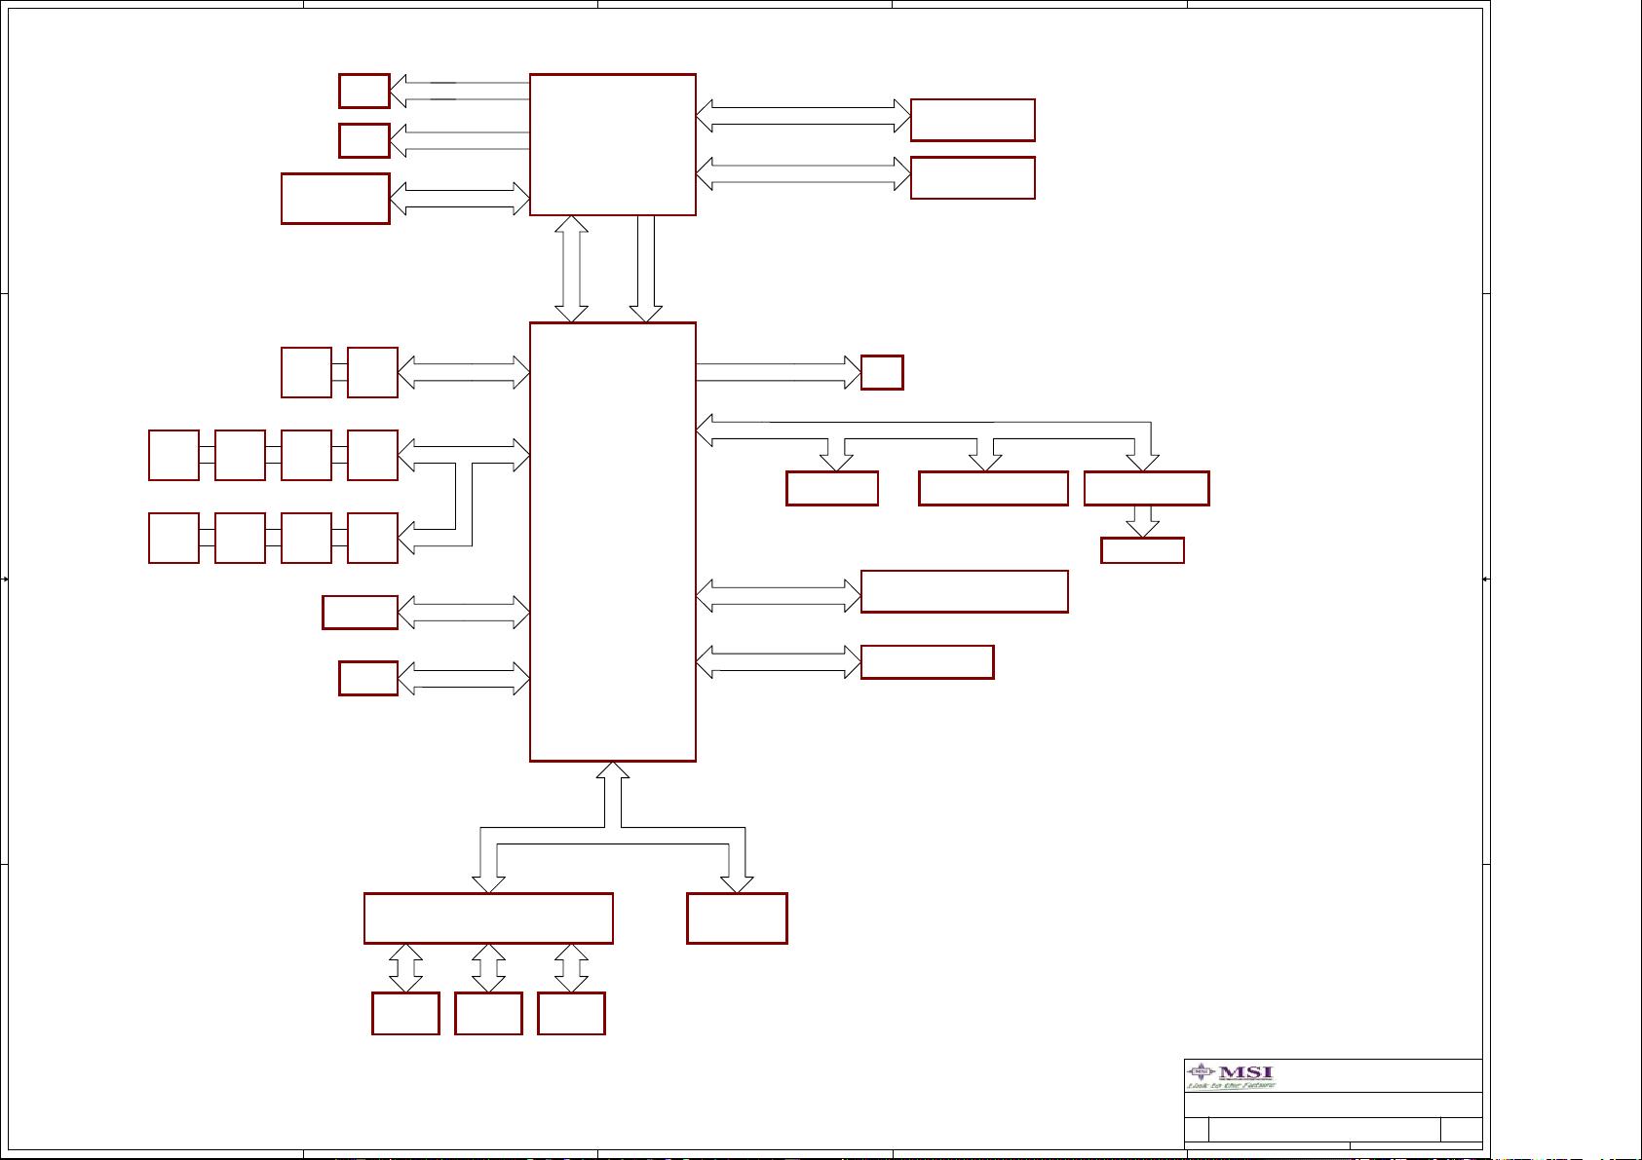The width and height of the screenshot is (1642, 1160).
Task: Select the large square block feeding the central block
Action: (x=612, y=144)
